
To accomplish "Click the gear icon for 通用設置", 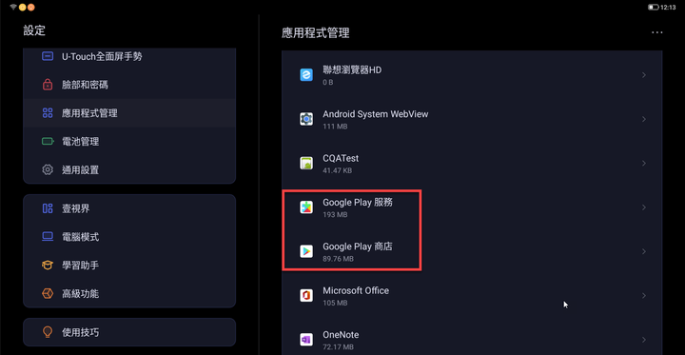I will (x=48, y=169).
